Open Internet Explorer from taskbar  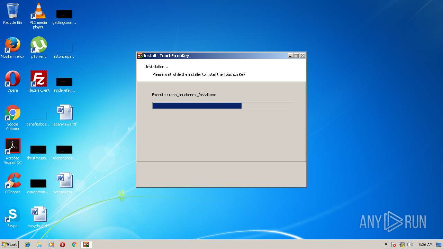click(28, 245)
